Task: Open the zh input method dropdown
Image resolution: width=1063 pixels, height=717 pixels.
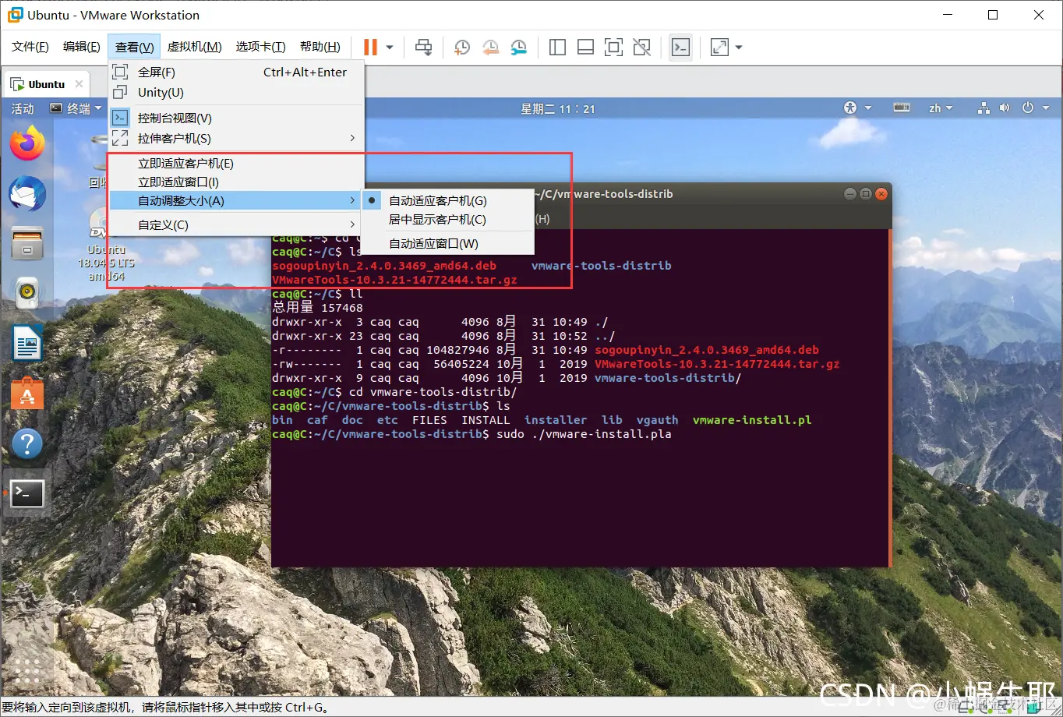Action: [941, 108]
